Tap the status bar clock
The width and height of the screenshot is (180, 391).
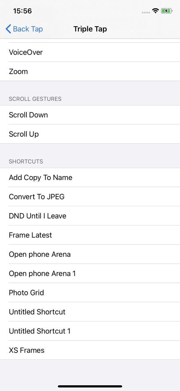(22, 11)
